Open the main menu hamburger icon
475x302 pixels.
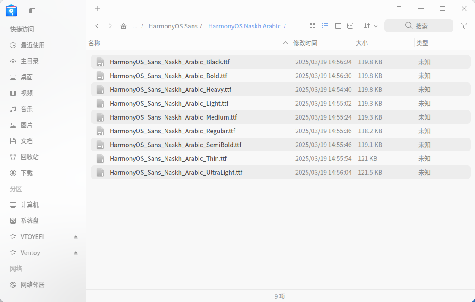coord(399,9)
